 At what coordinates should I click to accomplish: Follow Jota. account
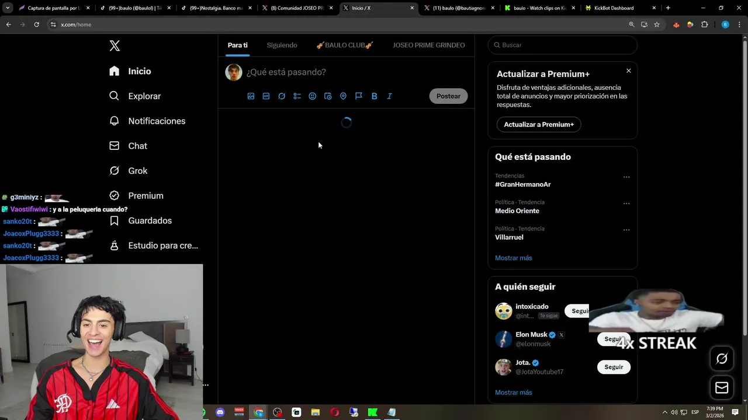pyautogui.click(x=614, y=367)
